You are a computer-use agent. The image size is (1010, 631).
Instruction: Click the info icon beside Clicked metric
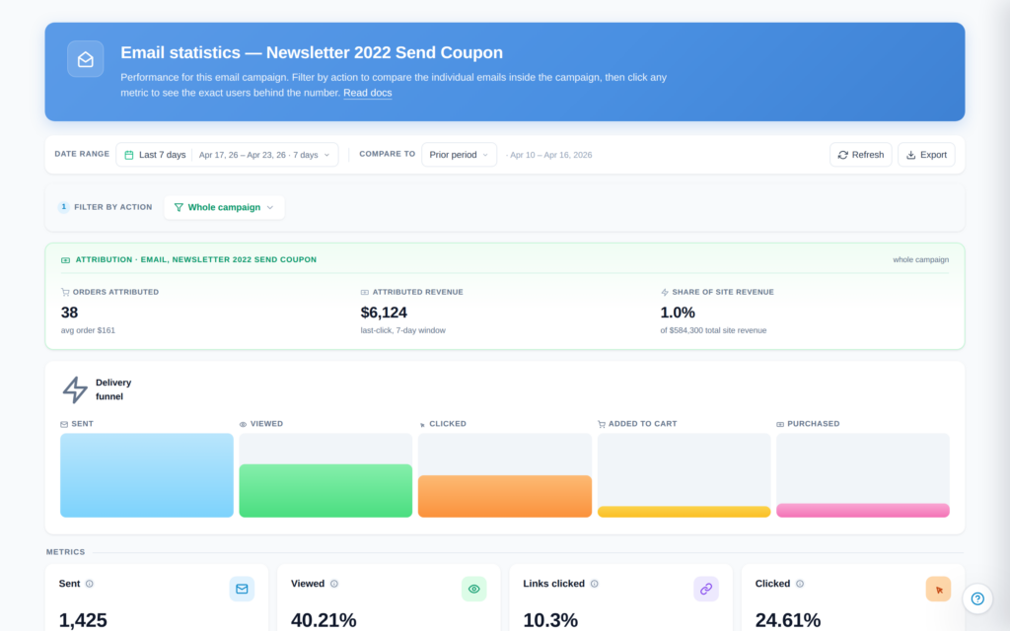tap(800, 584)
